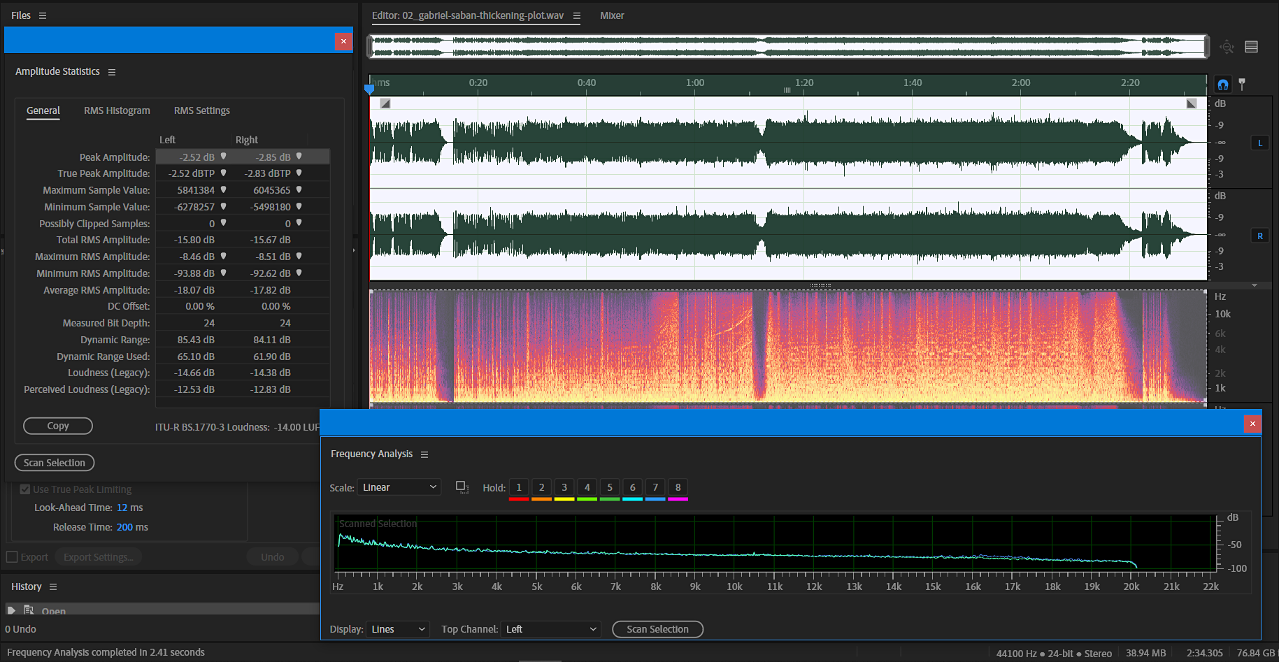Click the Copy button in Amplitude Statistics

tap(57, 426)
